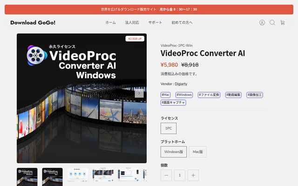Click the ¥5,980 sale price
Screen dimensions: 298x186
[x=169, y=65]
